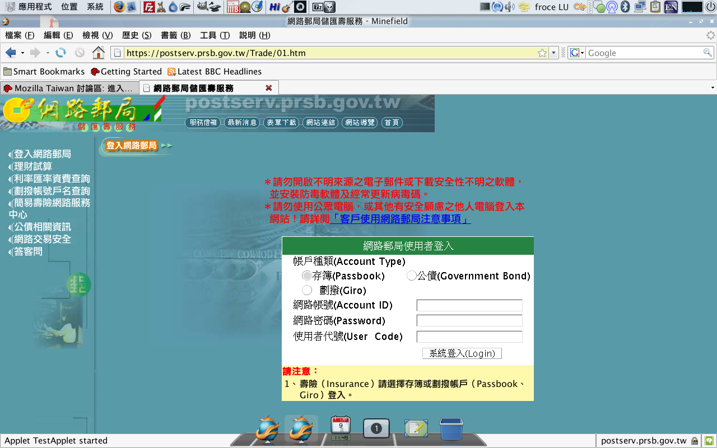
Task: Click the 首頁 navigation button
Action: click(392, 123)
